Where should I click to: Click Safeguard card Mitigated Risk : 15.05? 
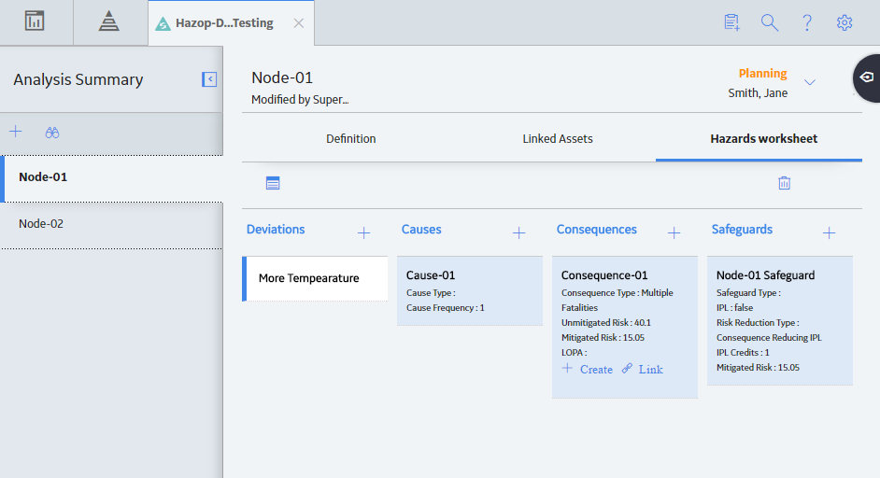click(x=758, y=368)
